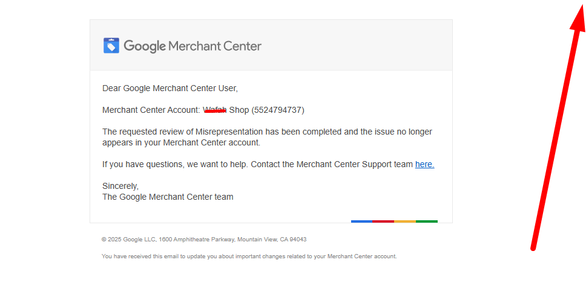Image resolution: width=586 pixels, height=283 pixels.
Task: Click the green segment of the color bar
Action: (x=427, y=221)
